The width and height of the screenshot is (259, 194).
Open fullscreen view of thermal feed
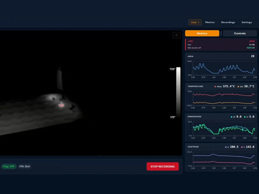point(176,35)
